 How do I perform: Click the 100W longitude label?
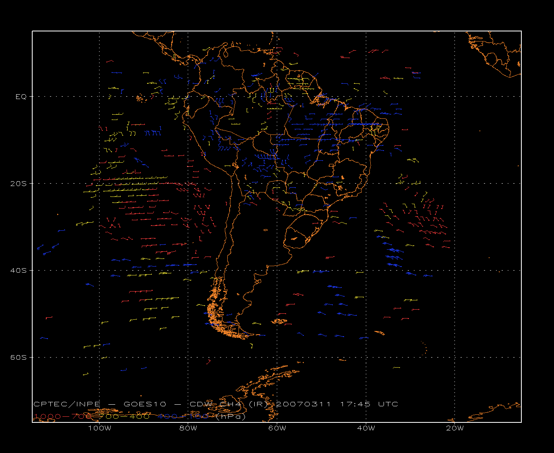tap(100, 428)
